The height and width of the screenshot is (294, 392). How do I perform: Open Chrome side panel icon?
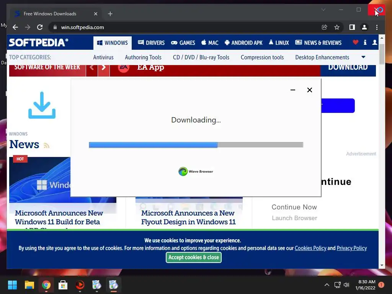pyautogui.click(x=352, y=27)
